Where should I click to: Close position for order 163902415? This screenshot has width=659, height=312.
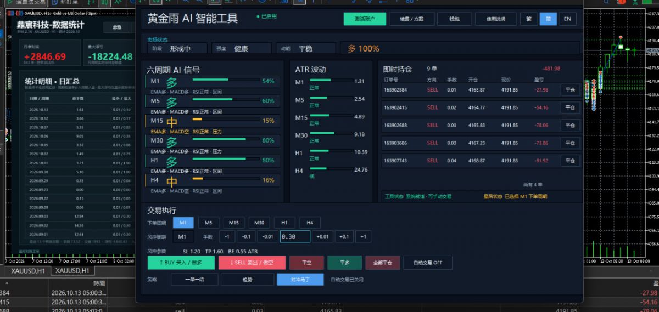click(570, 107)
